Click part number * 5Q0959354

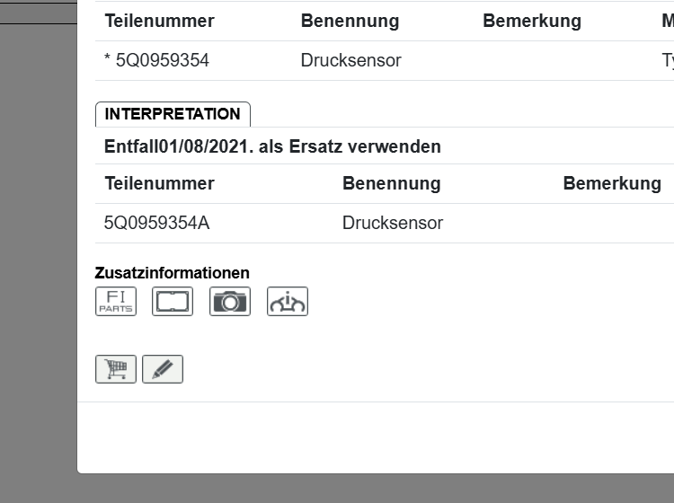[157, 61]
